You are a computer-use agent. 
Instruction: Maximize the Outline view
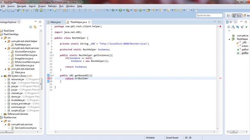pos(246,22)
